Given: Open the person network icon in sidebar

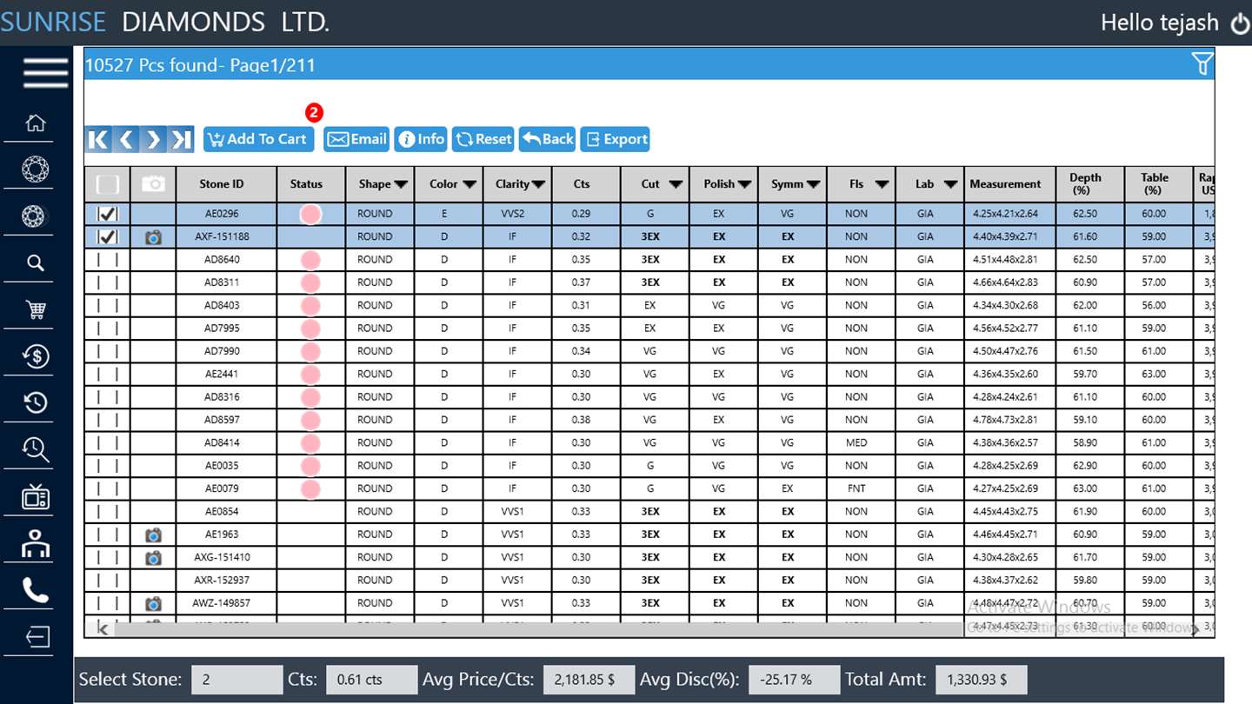Looking at the screenshot, I should [36, 544].
